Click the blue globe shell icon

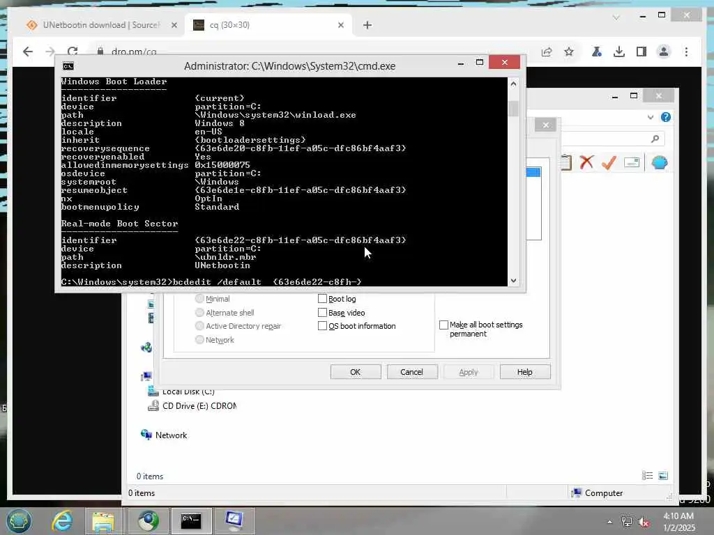click(x=659, y=162)
